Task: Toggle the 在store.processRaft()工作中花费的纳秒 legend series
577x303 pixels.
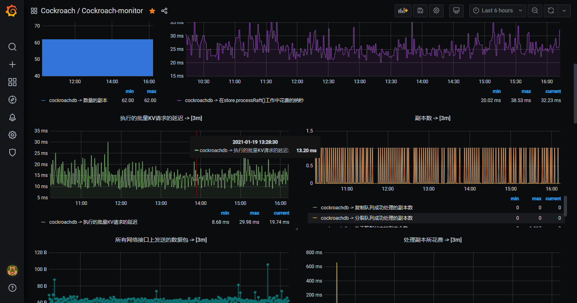Action: click(x=244, y=100)
